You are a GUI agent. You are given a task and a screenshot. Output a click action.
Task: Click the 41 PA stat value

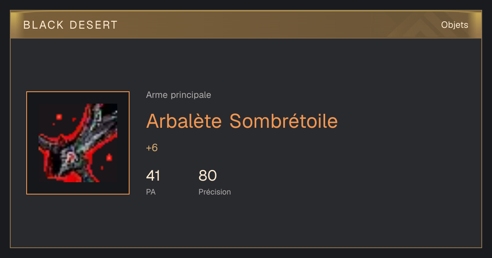[153, 176]
